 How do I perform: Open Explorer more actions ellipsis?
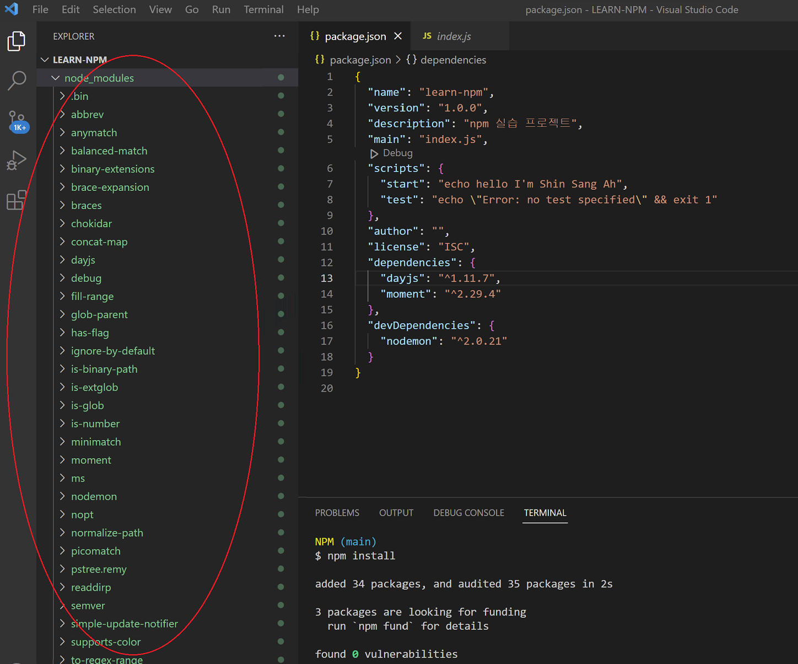[x=279, y=36]
